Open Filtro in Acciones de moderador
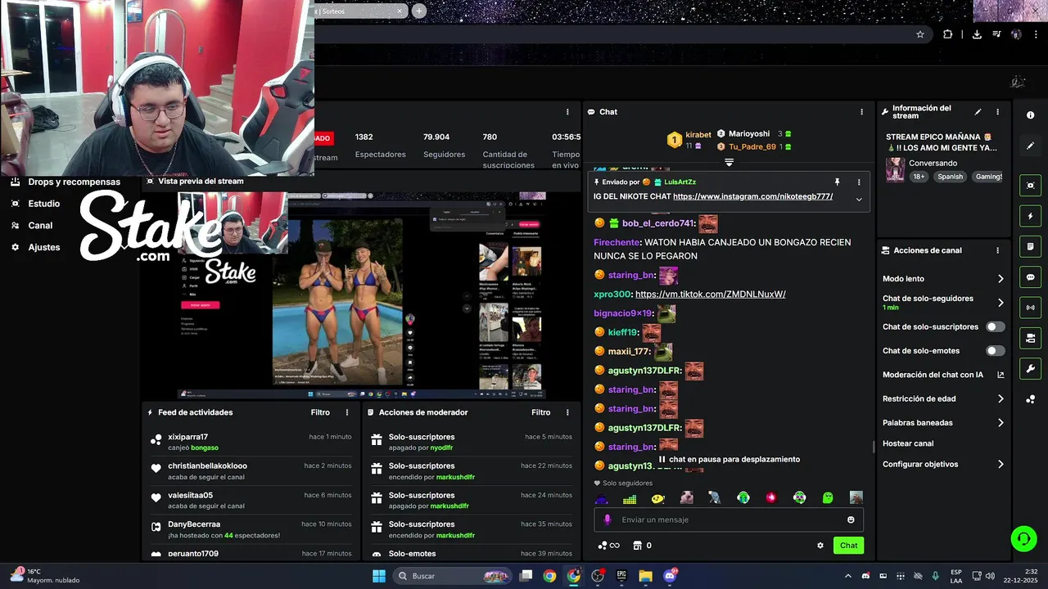 coord(541,413)
